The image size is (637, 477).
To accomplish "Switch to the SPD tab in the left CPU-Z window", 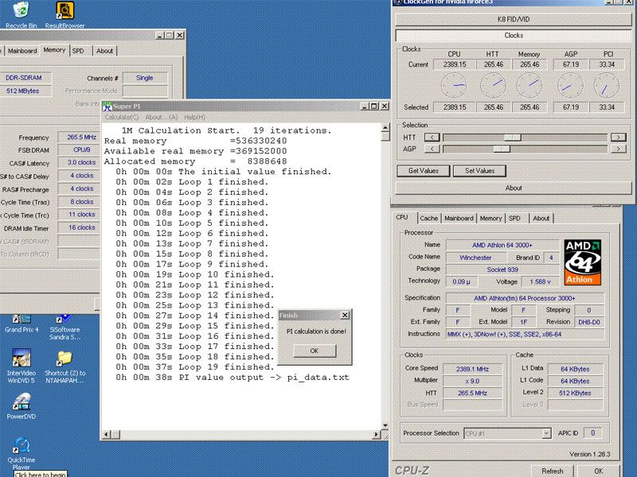I will point(78,51).
